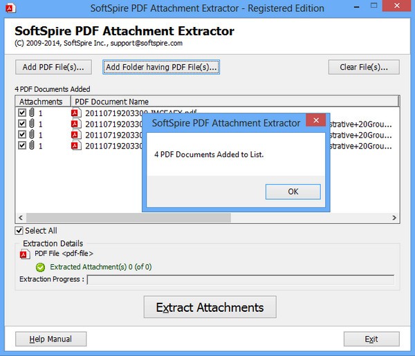This screenshot has height=356, width=415.
Task: Click the list's left scroll arrow
Action: 21,218
